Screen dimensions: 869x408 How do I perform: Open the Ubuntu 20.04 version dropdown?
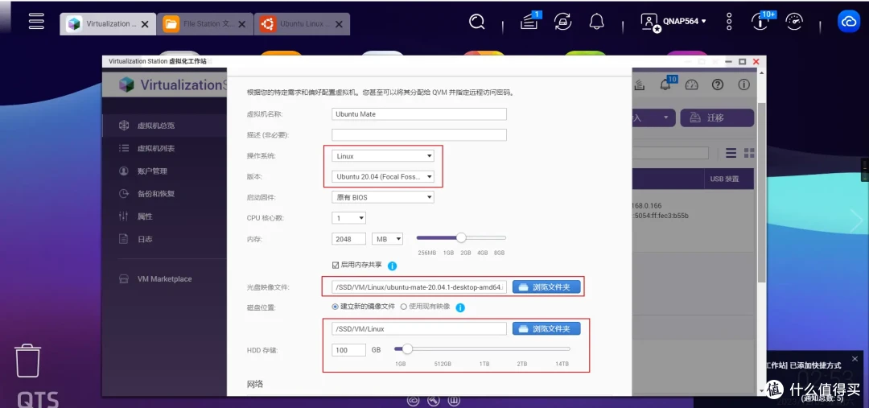383,177
